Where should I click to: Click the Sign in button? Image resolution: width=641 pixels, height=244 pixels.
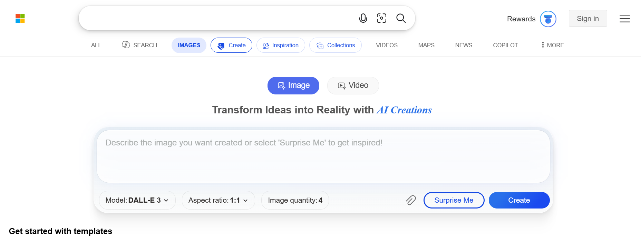point(588,19)
